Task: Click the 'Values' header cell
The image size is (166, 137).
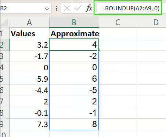Action: click(x=29, y=33)
